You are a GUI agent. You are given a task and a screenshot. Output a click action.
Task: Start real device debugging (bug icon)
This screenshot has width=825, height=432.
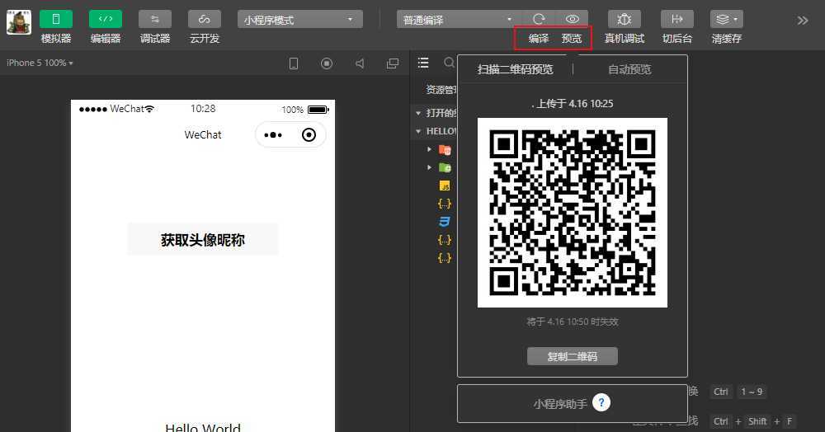pyautogui.click(x=624, y=20)
